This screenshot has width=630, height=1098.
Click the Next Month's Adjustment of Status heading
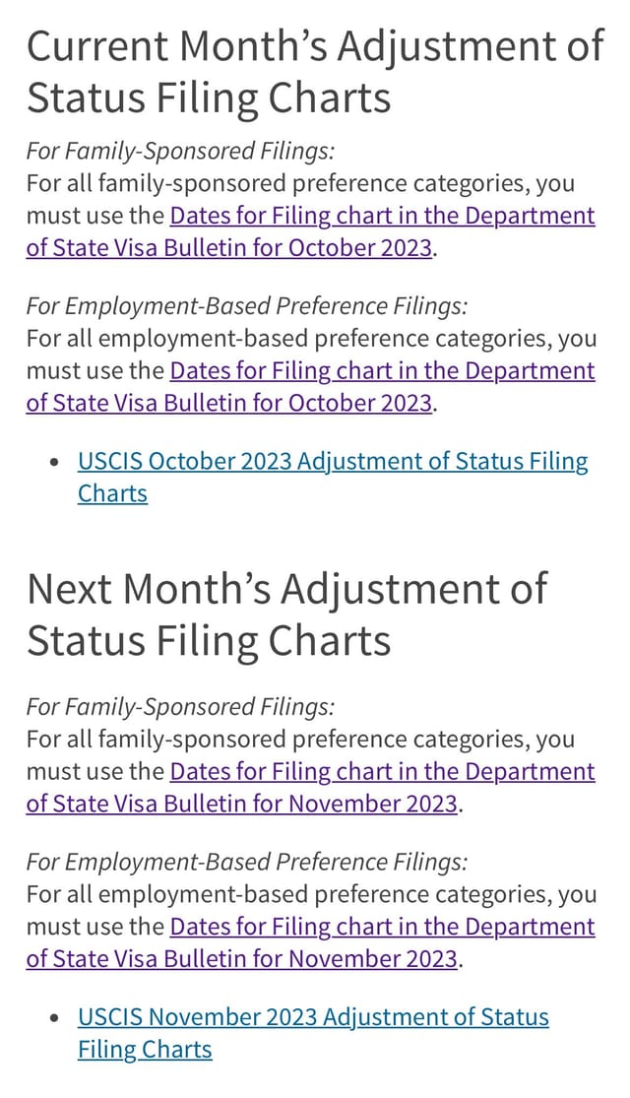click(x=287, y=614)
